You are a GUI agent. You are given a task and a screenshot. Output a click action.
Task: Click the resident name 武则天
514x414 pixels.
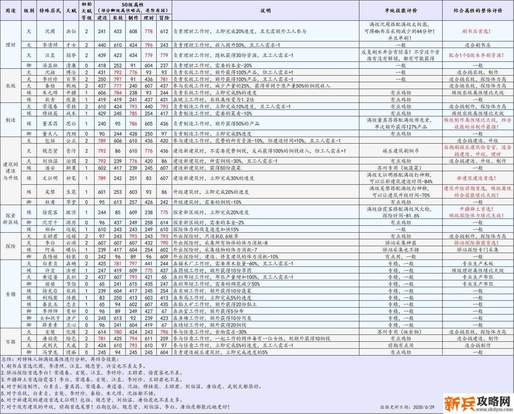pyautogui.click(x=50, y=345)
